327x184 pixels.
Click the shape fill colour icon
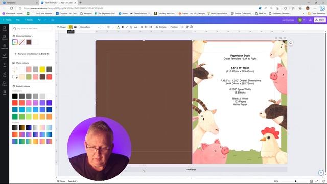[71, 27]
